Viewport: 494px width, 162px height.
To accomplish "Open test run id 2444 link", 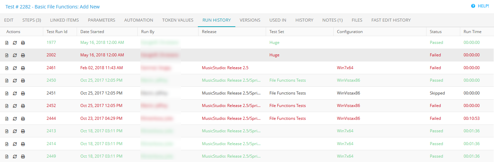I will pos(51,118).
